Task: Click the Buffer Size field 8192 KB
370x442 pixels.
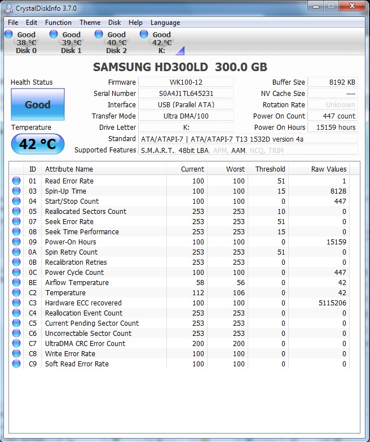Action: (x=333, y=82)
